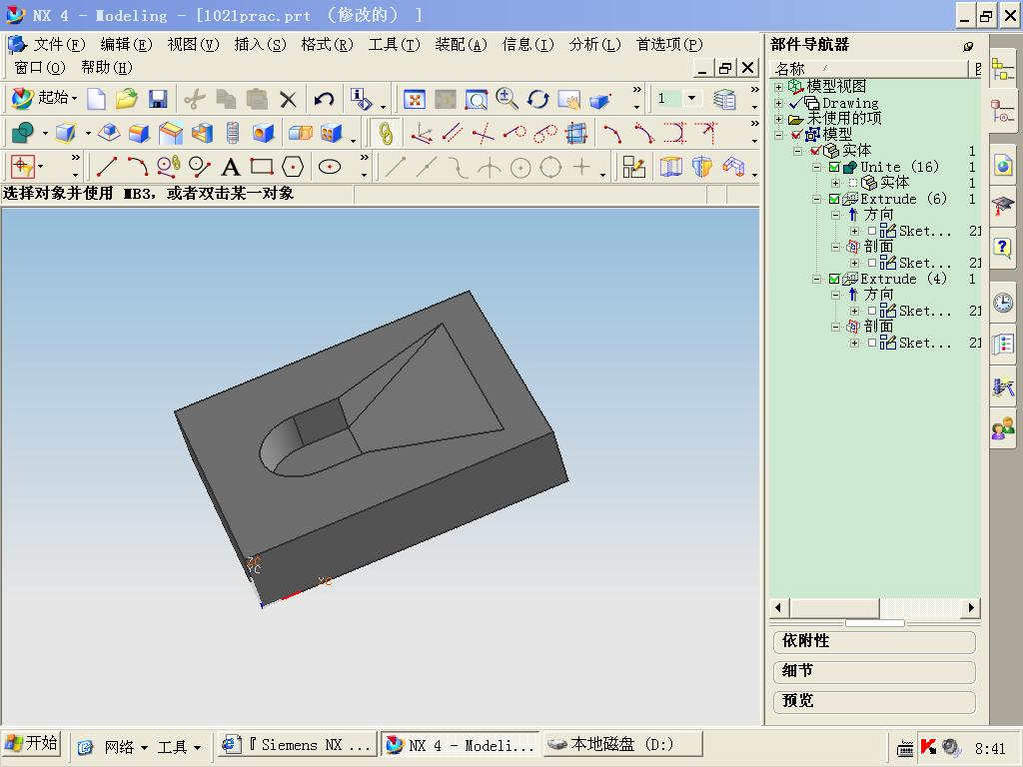This screenshot has height=767, width=1023.
Task: Toggle Sket... checkbox under Extrude (4) 方向
Action: click(x=872, y=312)
